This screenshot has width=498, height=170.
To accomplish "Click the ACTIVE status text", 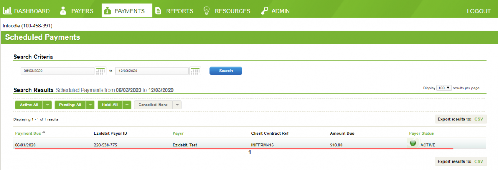I will tap(428, 145).
